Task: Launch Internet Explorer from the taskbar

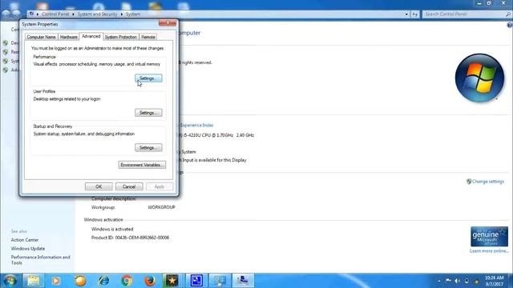Action: 103,281
